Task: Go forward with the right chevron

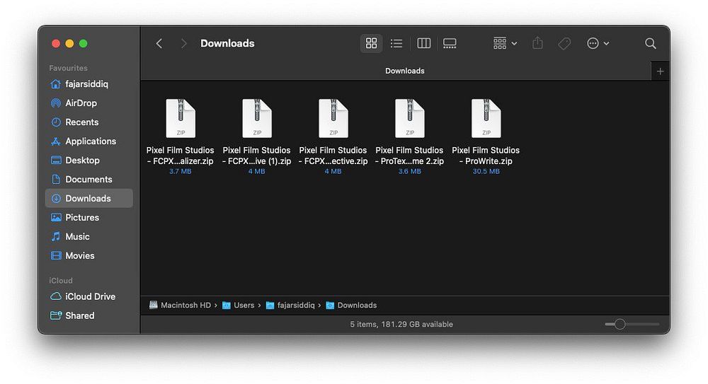Action: (183, 43)
